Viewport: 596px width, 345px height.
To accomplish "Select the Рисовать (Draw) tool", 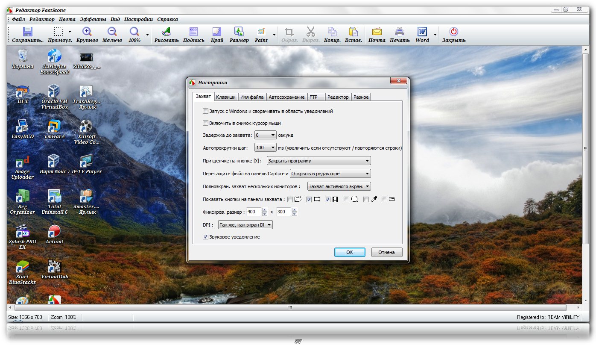I will pos(167,32).
